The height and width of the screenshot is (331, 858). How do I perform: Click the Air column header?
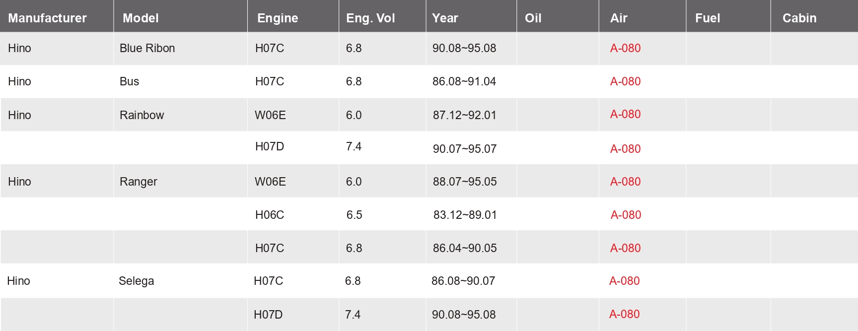click(619, 18)
